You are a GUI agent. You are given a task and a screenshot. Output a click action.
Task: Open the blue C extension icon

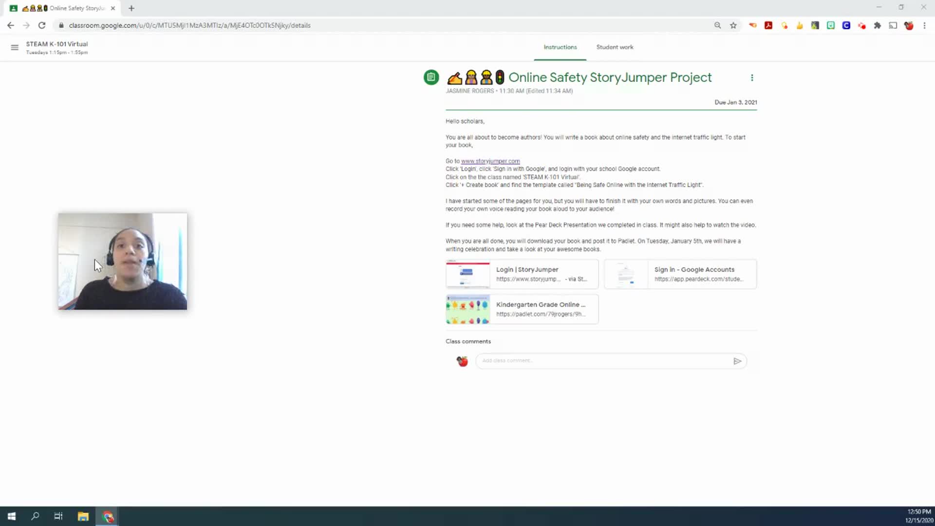(846, 25)
